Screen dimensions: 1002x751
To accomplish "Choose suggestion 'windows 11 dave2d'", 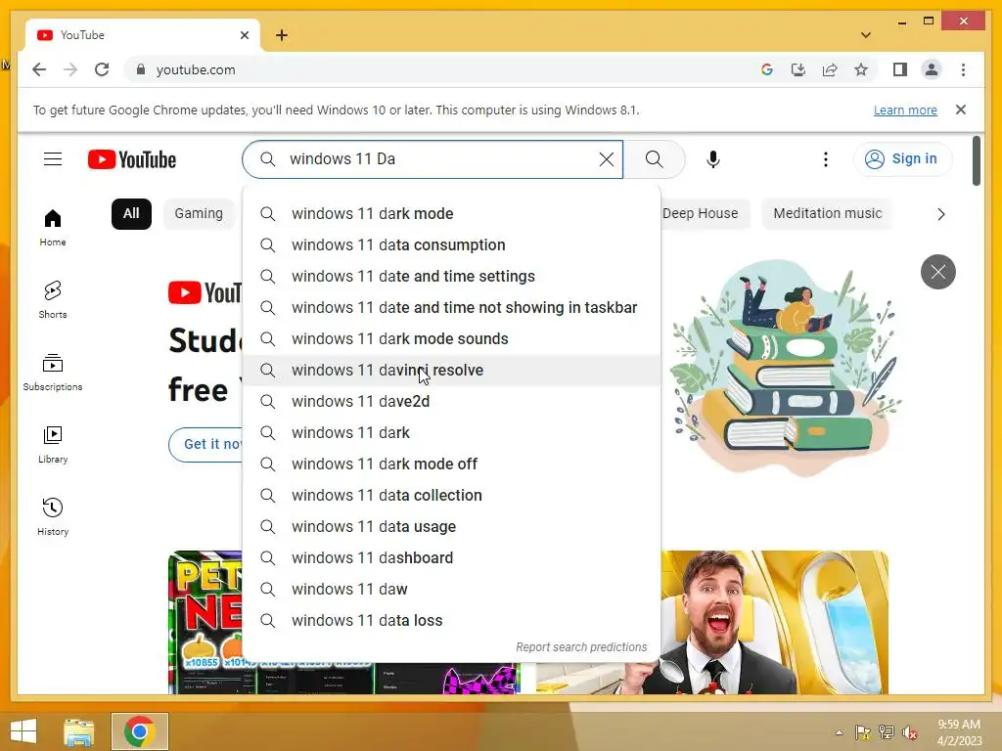I will click(451, 401).
